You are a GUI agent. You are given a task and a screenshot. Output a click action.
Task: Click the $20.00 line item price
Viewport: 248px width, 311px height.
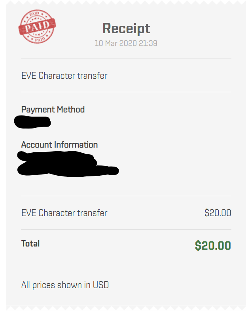click(218, 213)
